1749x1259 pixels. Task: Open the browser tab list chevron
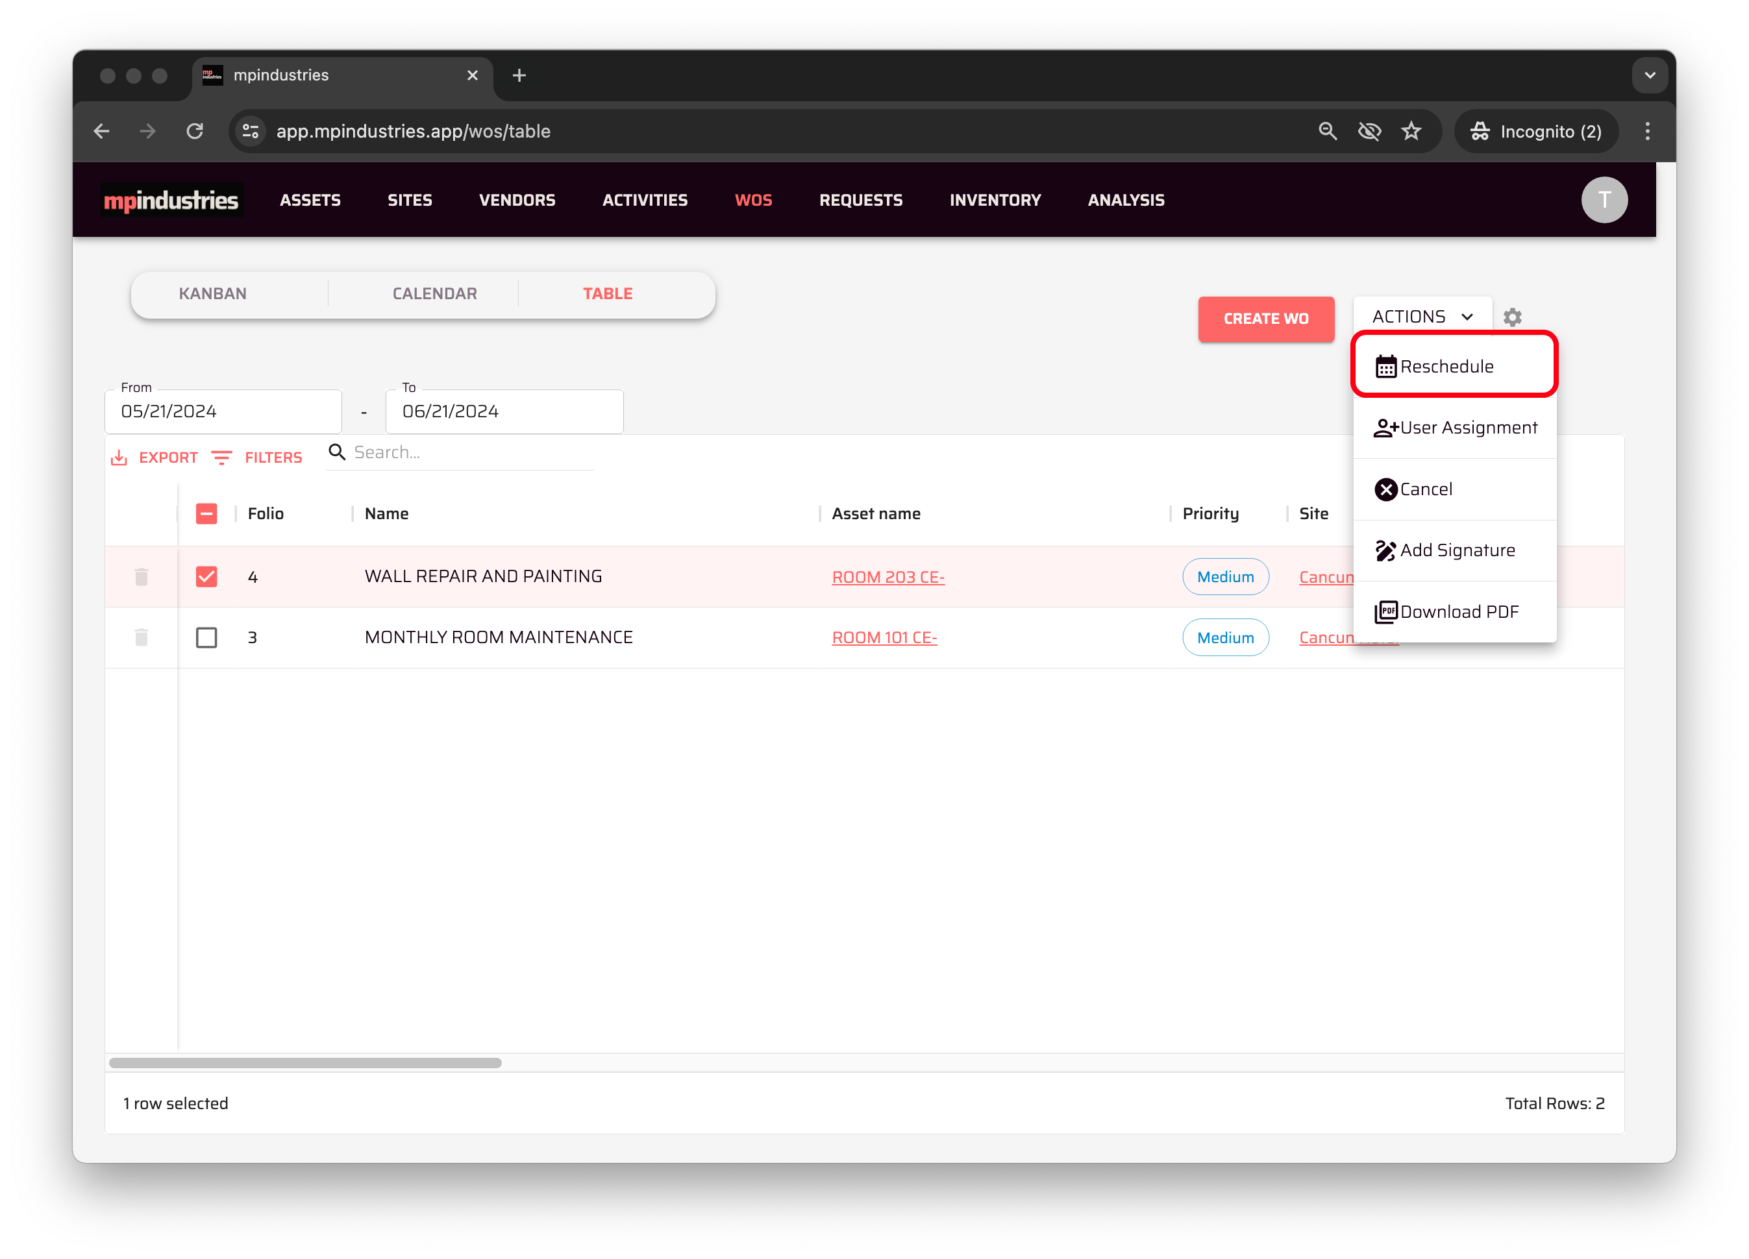point(1650,75)
